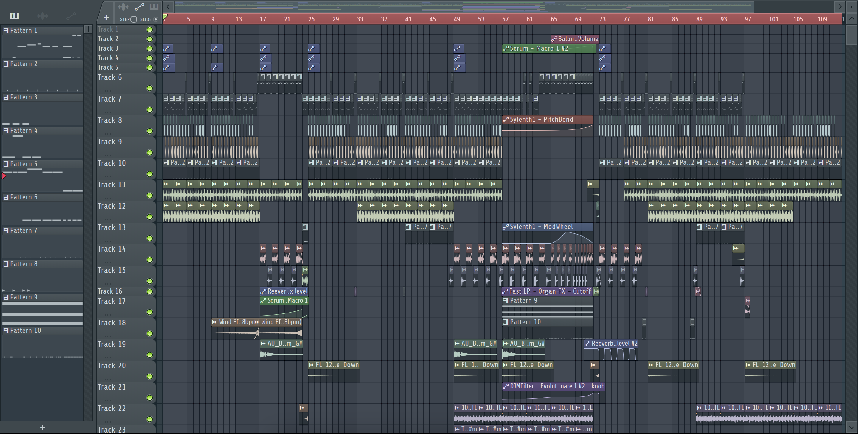Select the Pattern 9 clip on Track 17
858x434 pixels.
click(548, 307)
